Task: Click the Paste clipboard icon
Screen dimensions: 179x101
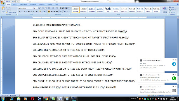Action: pos(3,8)
